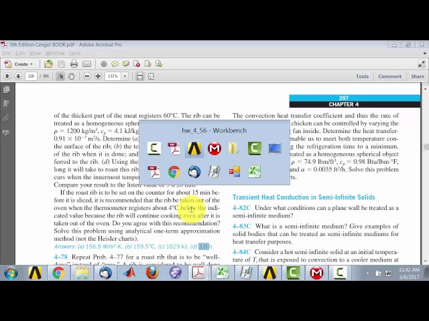Open the Windows Start button
The image size is (429, 321).
(11, 273)
